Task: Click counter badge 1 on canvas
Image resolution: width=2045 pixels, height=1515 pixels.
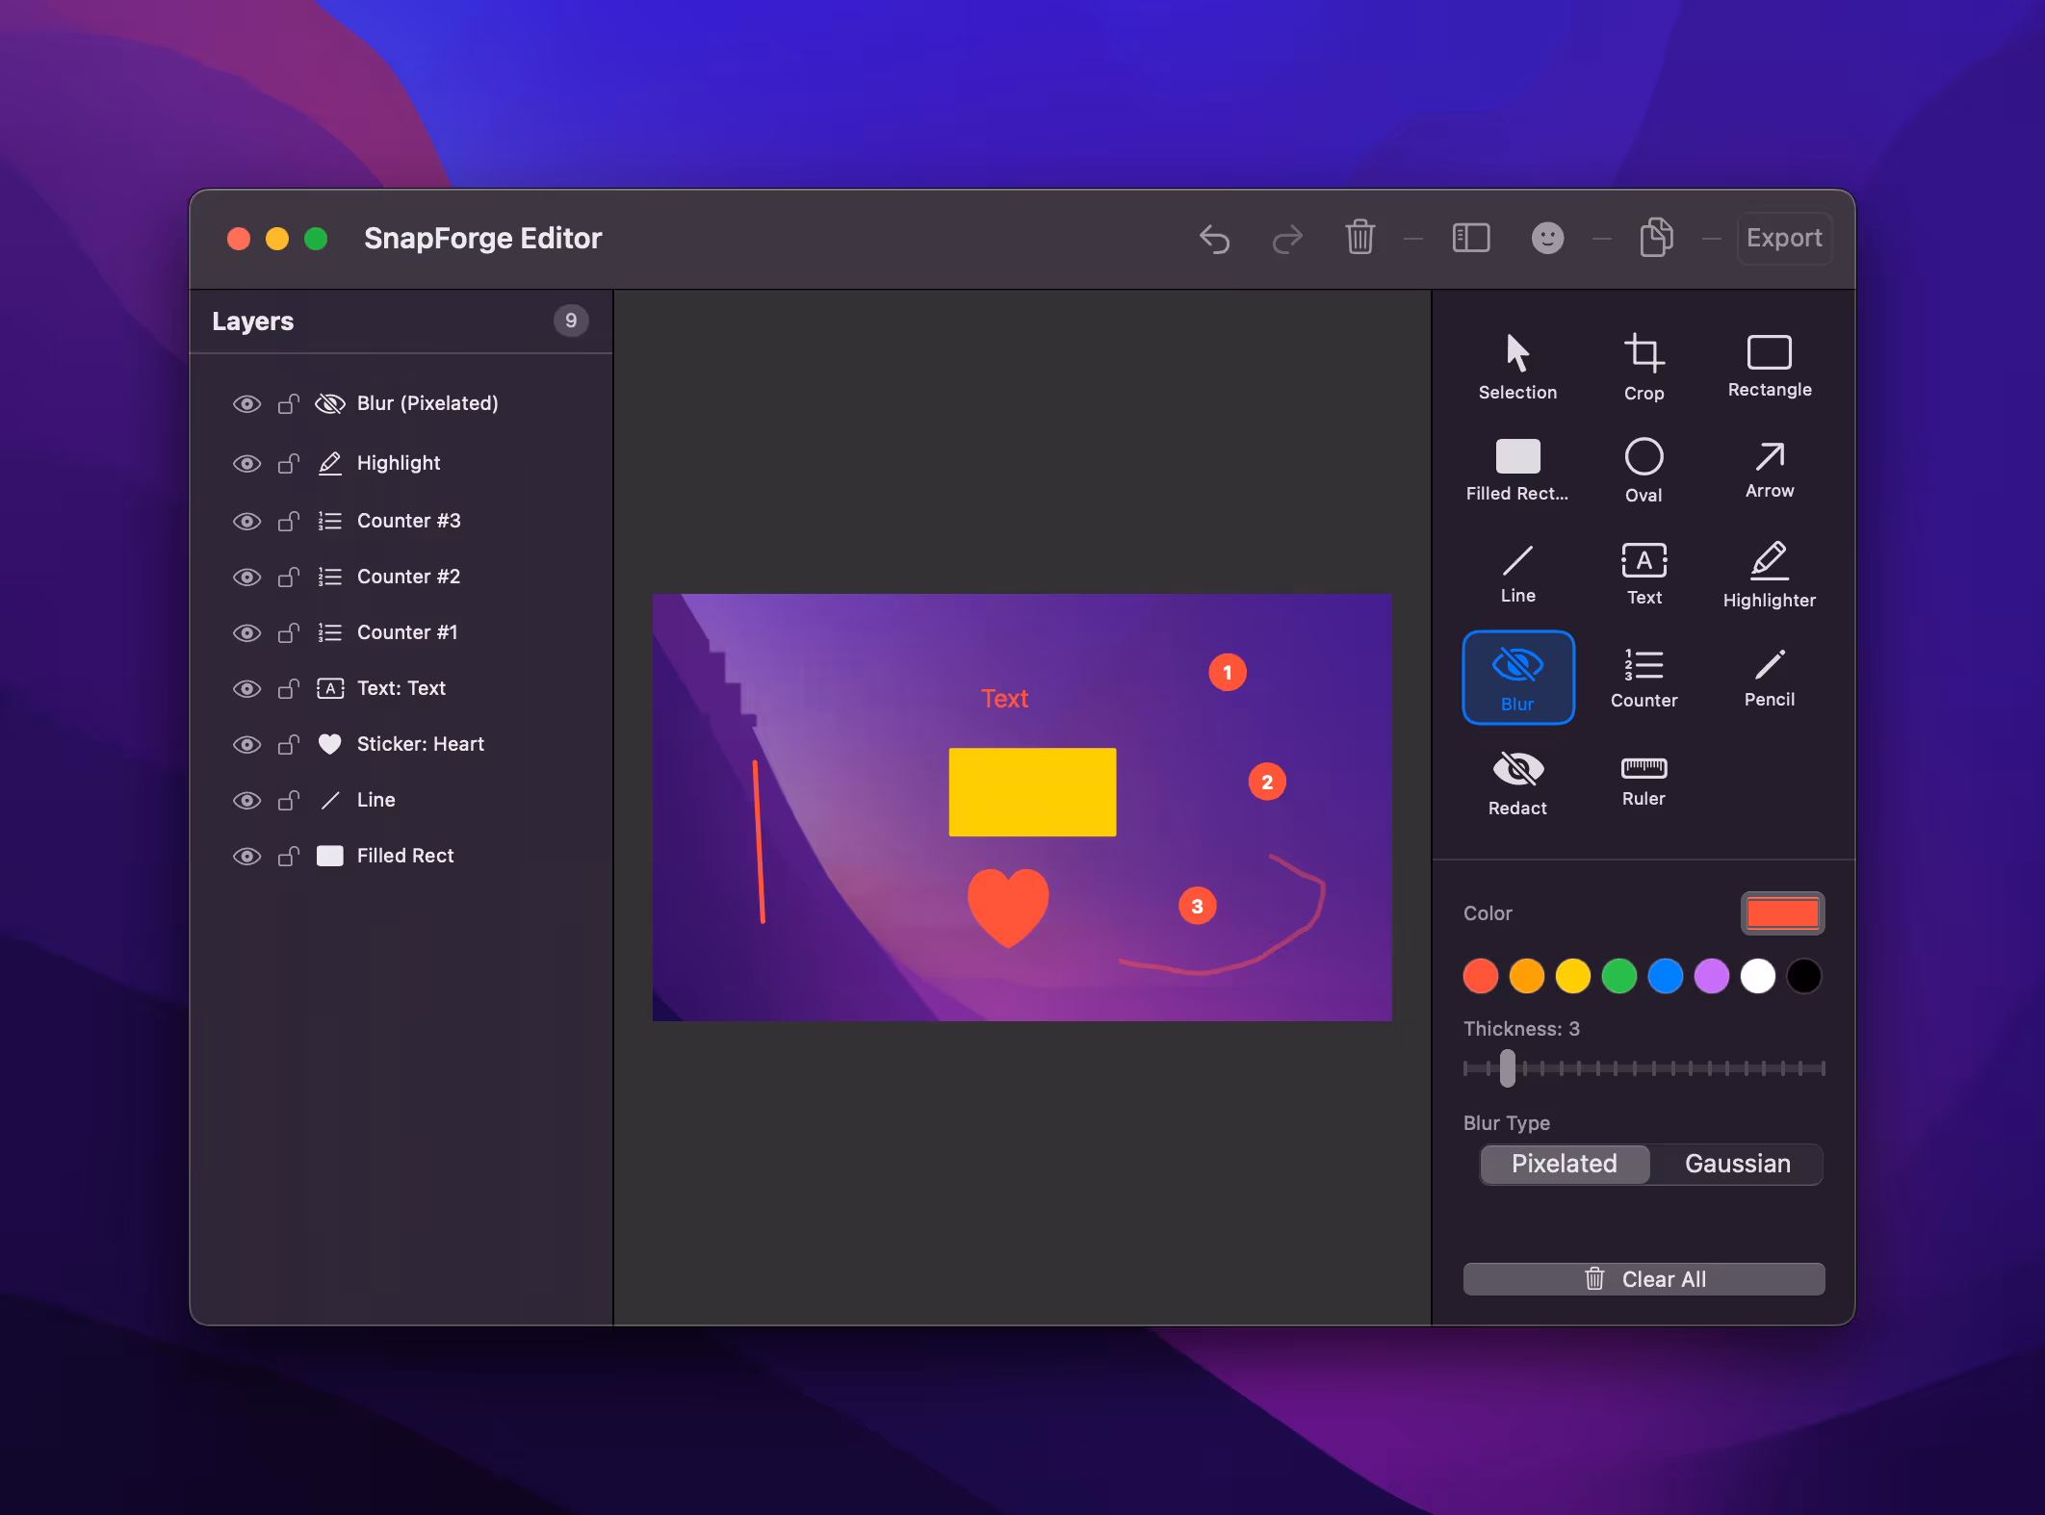Action: (1228, 672)
